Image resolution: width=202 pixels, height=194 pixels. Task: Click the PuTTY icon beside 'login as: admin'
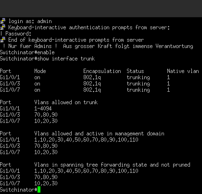point(3,21)
